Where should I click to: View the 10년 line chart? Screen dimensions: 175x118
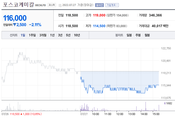[x=77, y=35]
